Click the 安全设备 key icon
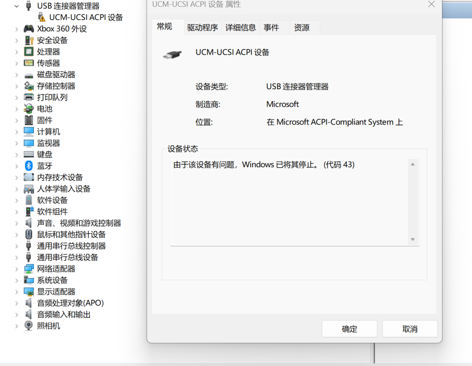This screenshot has height=366, width=472. 28,40
